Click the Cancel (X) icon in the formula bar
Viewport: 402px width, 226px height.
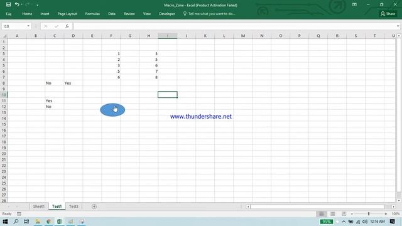(46, 26)
